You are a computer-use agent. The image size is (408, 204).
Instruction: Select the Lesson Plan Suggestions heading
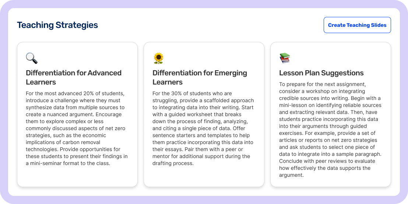click(x=321, y=73)
